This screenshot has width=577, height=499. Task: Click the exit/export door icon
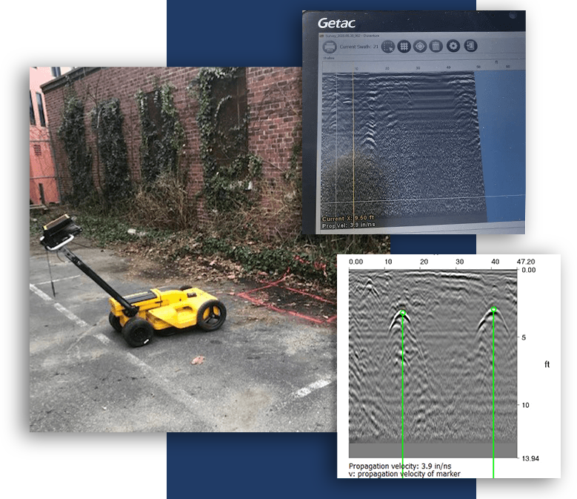coord(470,46)
